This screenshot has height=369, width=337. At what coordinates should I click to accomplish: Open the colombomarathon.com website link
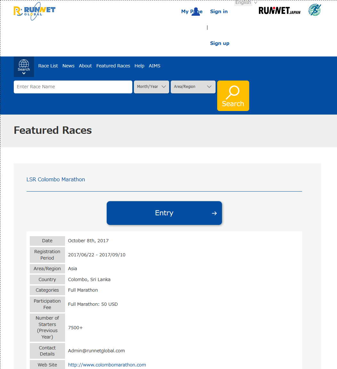click(107, 365)
